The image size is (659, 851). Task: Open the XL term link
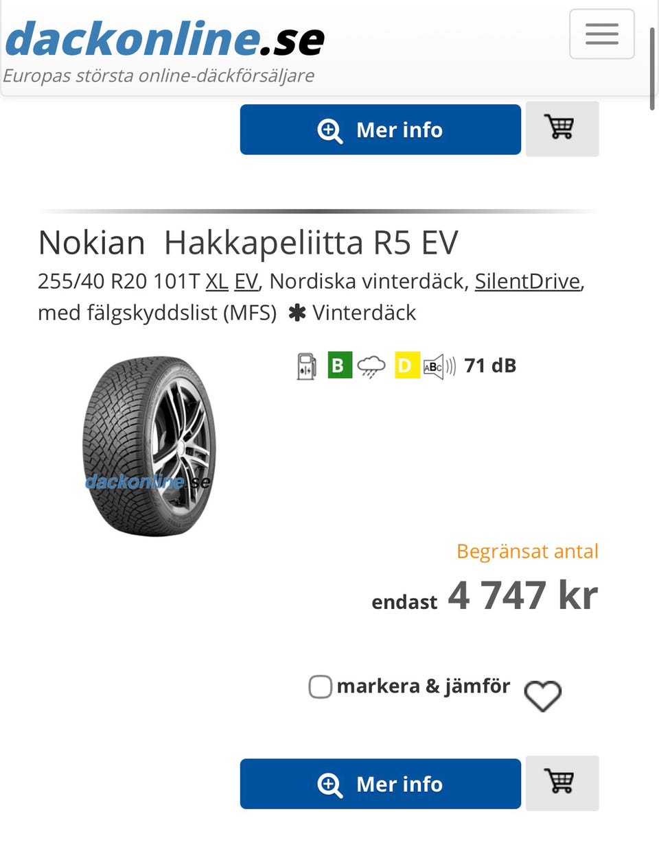(217, 281)
